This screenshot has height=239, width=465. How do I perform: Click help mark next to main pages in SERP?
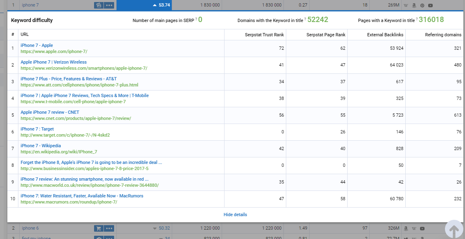coord(196,19)
